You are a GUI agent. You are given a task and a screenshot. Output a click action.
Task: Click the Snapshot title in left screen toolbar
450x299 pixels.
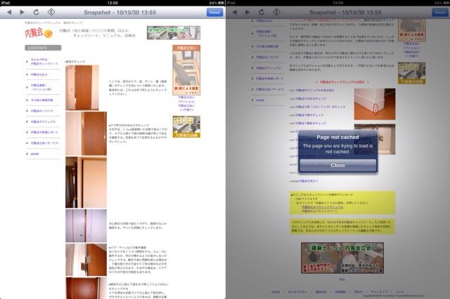tap(120, 13)
